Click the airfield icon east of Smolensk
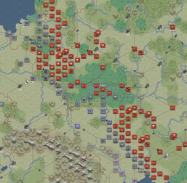187x183 pixels. click(x=166, y=53)
